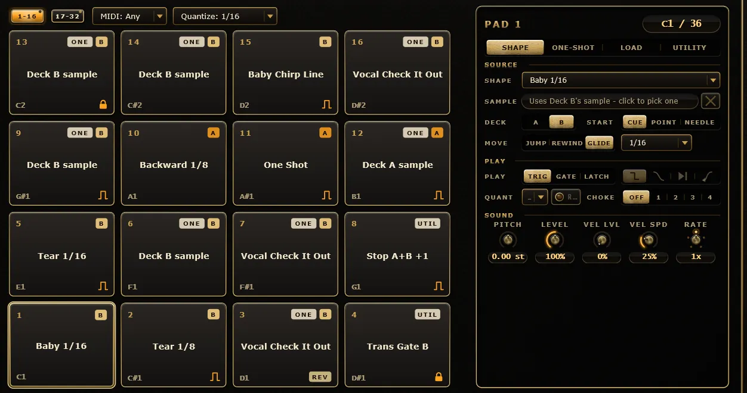Click the A deck badge on Backward 1/8 pad
This screenshot has height=393, width=747.
click(x=214, y=133)
